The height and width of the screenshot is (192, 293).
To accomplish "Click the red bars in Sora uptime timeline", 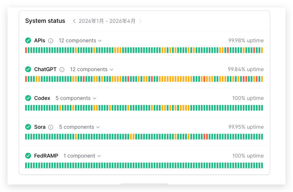I will coord(206,137).
